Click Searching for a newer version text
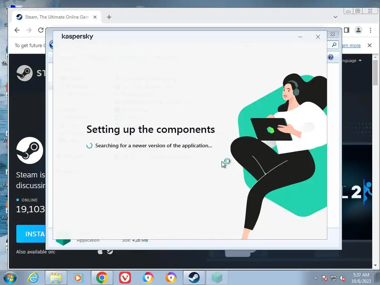The width and height of the screenshot is (380, 285). click(154, 145)
